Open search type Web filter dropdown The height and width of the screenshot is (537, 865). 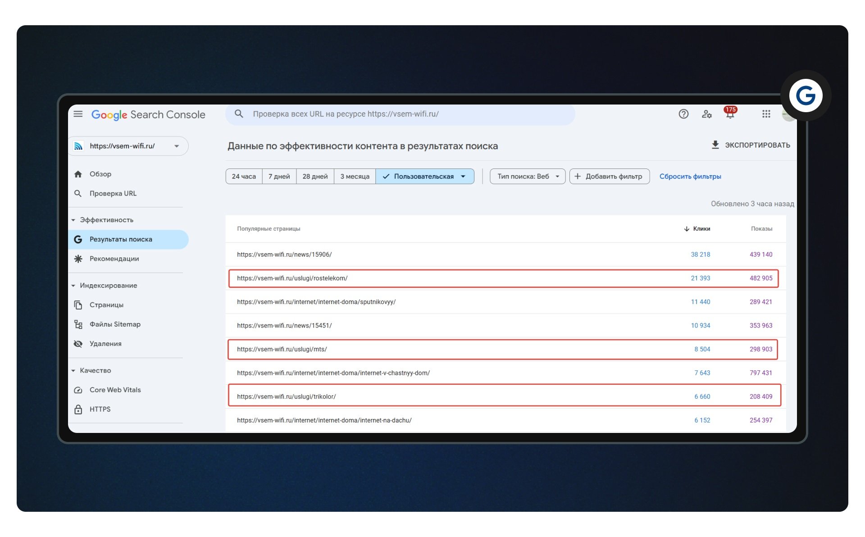pos(527,177)
